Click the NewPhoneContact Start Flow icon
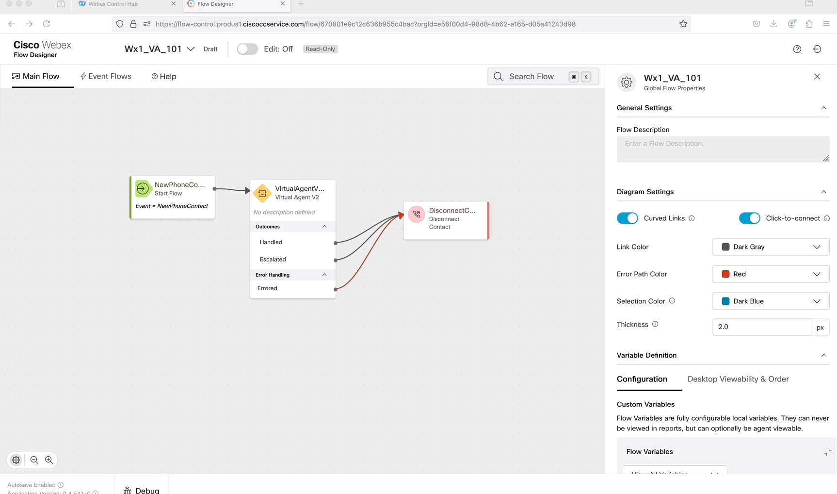Screen dimensions: 837x494 (143, 189)
